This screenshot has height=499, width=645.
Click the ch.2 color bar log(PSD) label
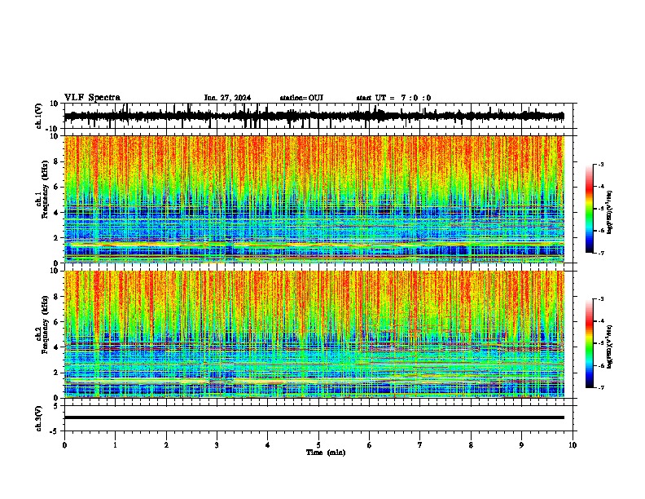coord(610,347)
